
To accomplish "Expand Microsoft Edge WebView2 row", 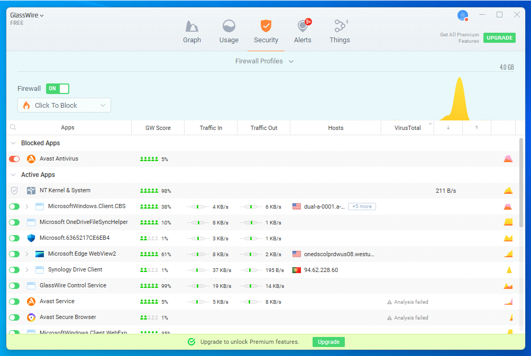I will [x=27, y=254].
